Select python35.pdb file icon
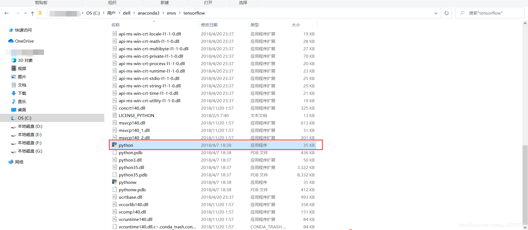 pos(115,174)
